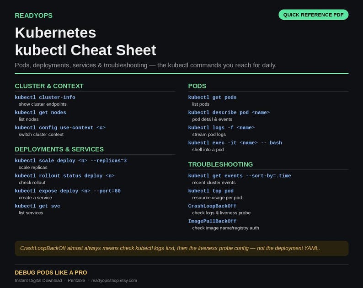Click the 'kubectl top pod' command
This screenshot has height=288, width=363.
coord(211,191)
